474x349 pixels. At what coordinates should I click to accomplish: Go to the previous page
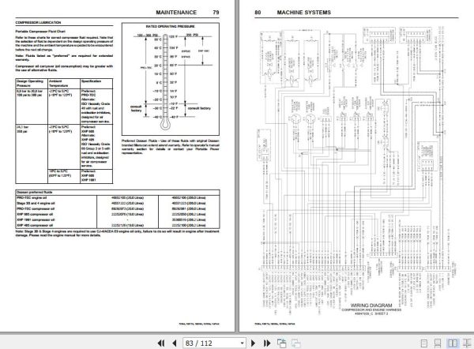click(175, 343)
